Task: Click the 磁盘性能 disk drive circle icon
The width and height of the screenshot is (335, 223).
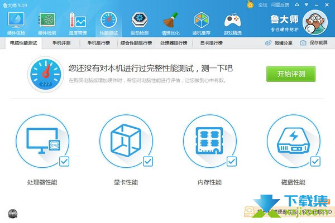Action: click(x=294, y=141)
